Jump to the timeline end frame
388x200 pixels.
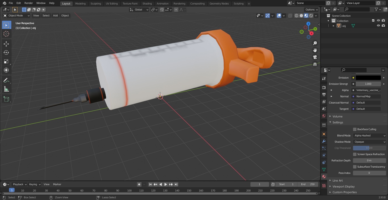[x=176, y=184]
